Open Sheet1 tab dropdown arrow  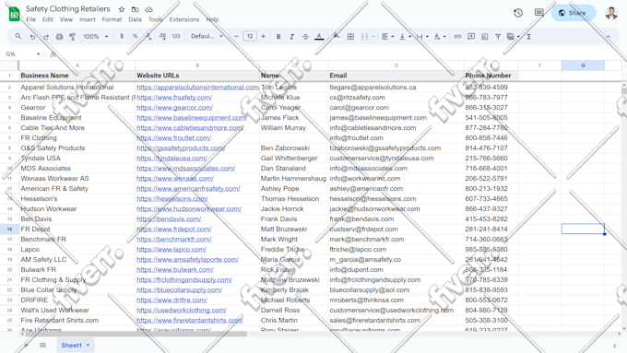(x=88, y=345)
